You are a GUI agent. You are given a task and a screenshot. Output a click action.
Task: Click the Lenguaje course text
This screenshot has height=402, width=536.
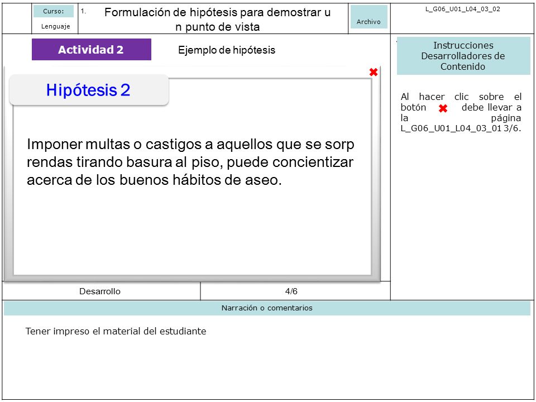click(x=55, y=26)
